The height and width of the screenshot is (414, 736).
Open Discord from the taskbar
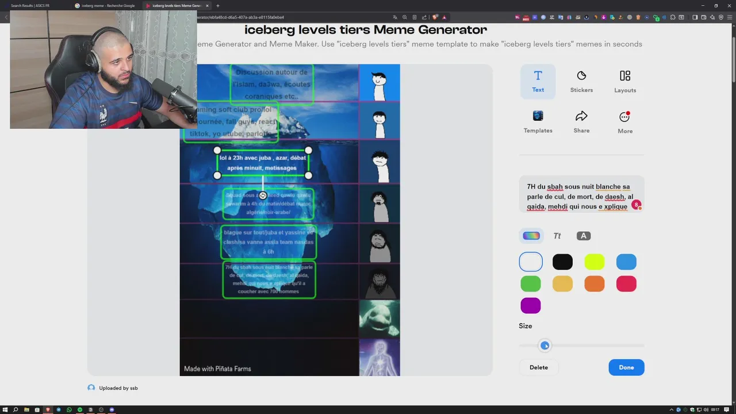point(112,409)
